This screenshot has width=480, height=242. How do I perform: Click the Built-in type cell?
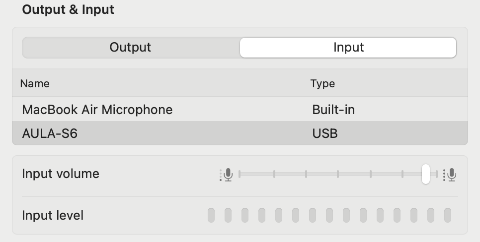pyautogui.click(x=333, y=110)
